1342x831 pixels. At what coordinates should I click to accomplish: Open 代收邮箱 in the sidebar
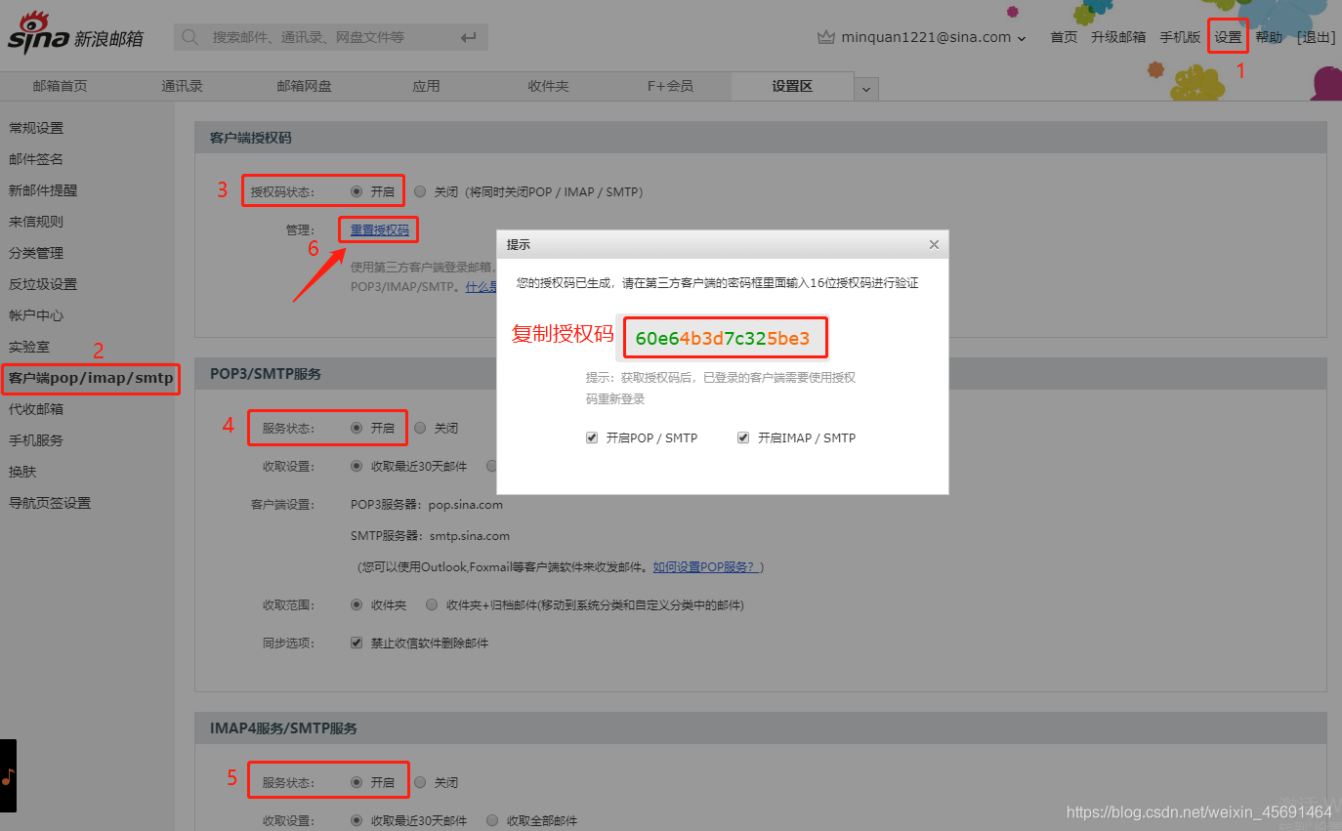click(x=36, y=409)
